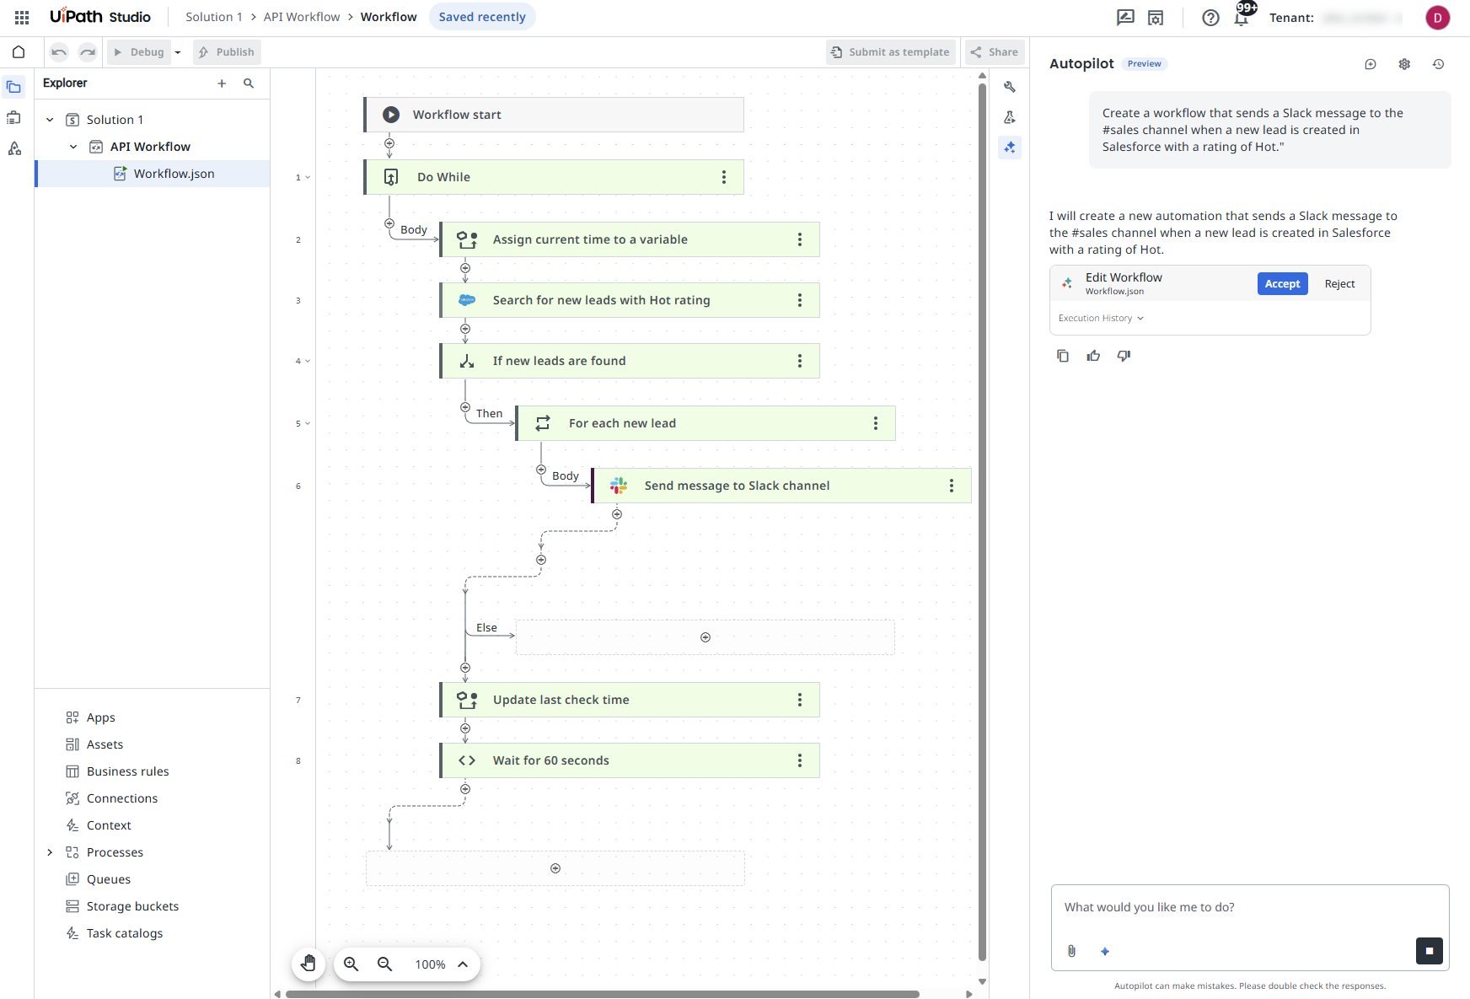Open the test flask icon
Screen dimensions: 1470x999
point(1010,117)
